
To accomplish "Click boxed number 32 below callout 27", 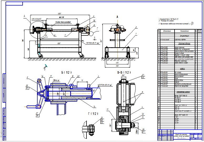I will 143,77.
